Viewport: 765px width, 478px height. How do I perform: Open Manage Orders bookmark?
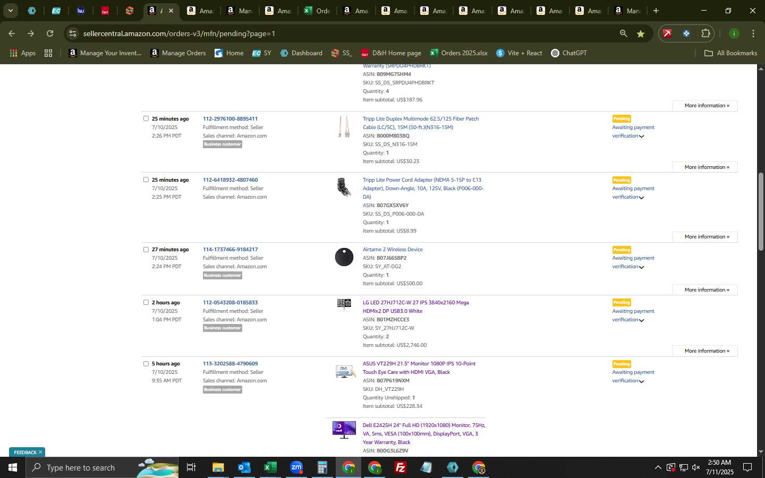[178, 53]
